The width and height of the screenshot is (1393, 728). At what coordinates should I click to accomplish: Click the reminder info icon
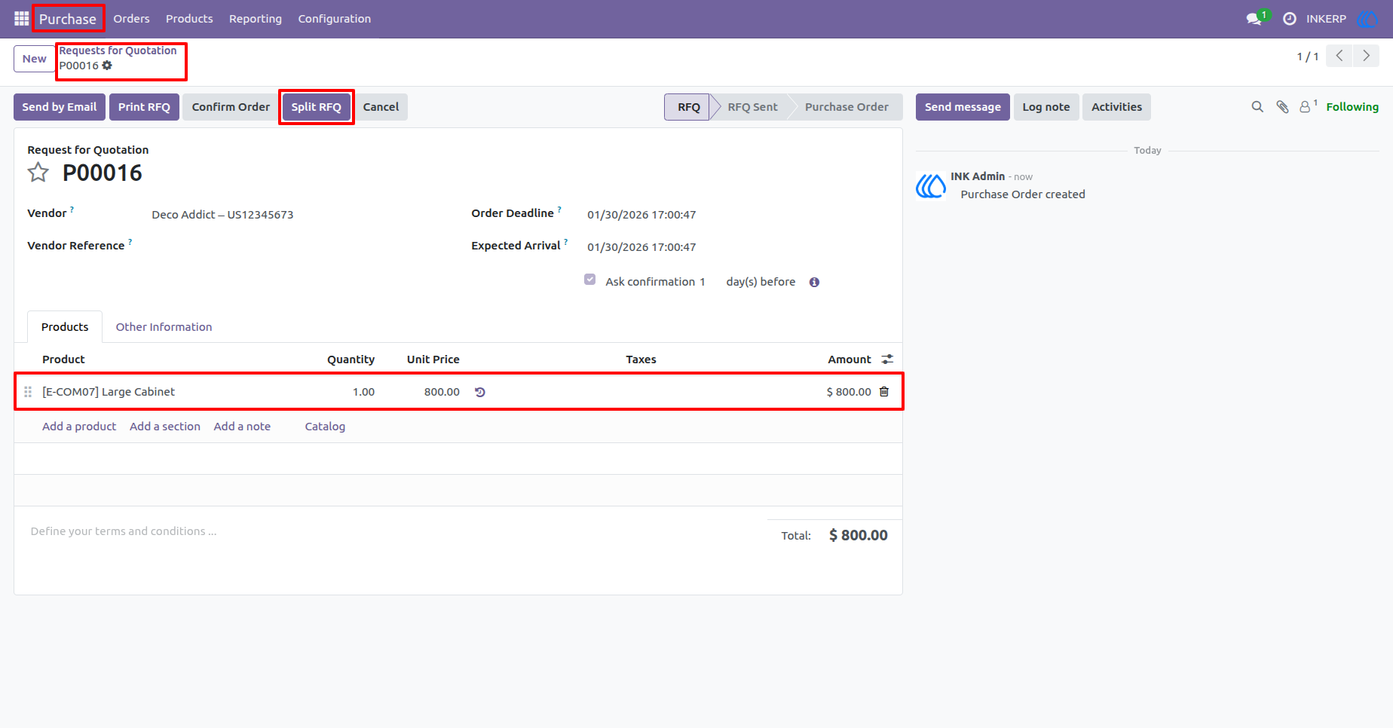point(814,282)
